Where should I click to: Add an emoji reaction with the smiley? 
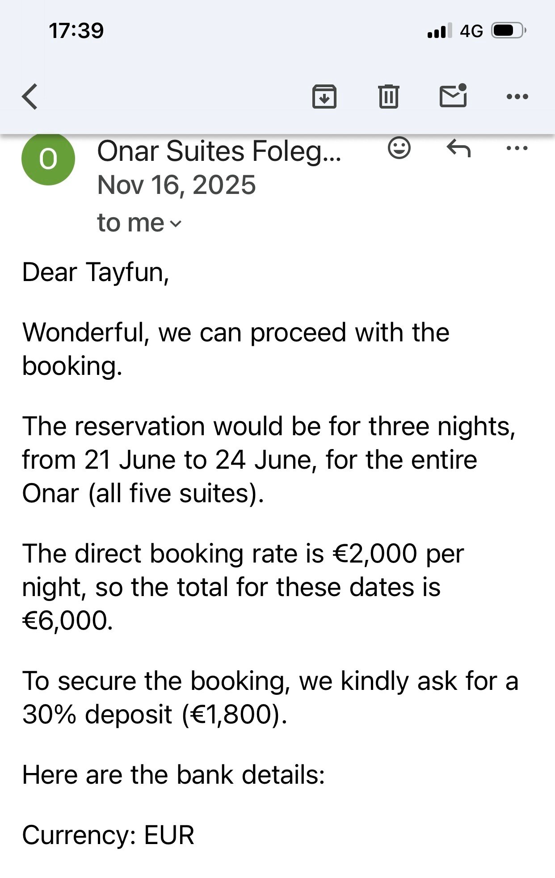point(399,148)
